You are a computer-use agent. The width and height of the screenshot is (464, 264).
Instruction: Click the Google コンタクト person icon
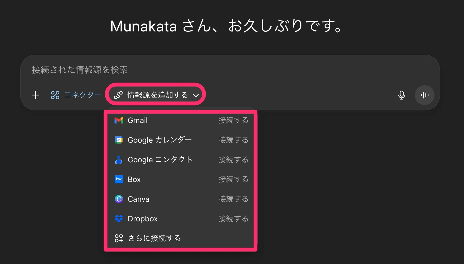(119, 160)
